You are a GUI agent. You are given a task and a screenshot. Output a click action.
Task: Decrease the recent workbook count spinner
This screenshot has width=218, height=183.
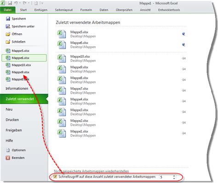click(x=174, y=178)
